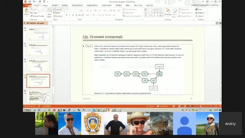Switch to INSERT ribbon tab
Viewport: 245px width, 138px height.
(x=55, y=5)
